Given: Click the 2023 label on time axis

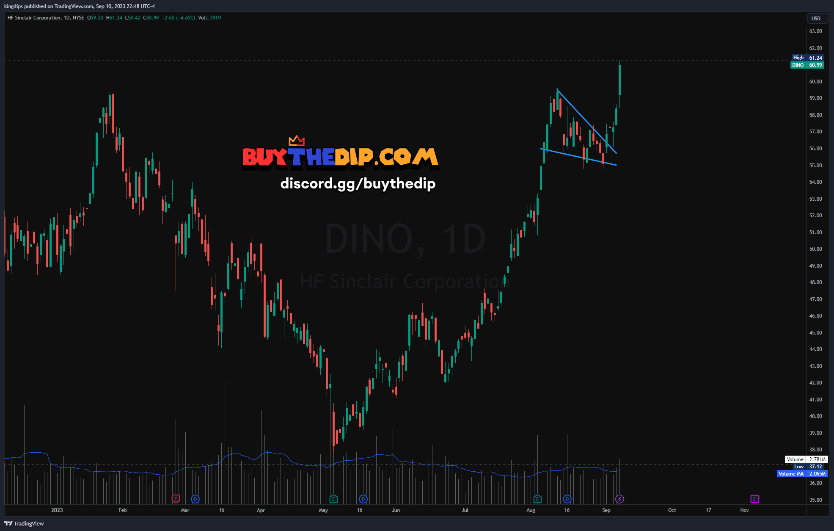Looking at the screenshot, I should click(57, 510).
